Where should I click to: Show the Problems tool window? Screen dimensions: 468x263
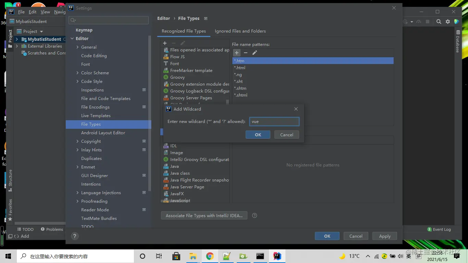(x=52, y=229)
